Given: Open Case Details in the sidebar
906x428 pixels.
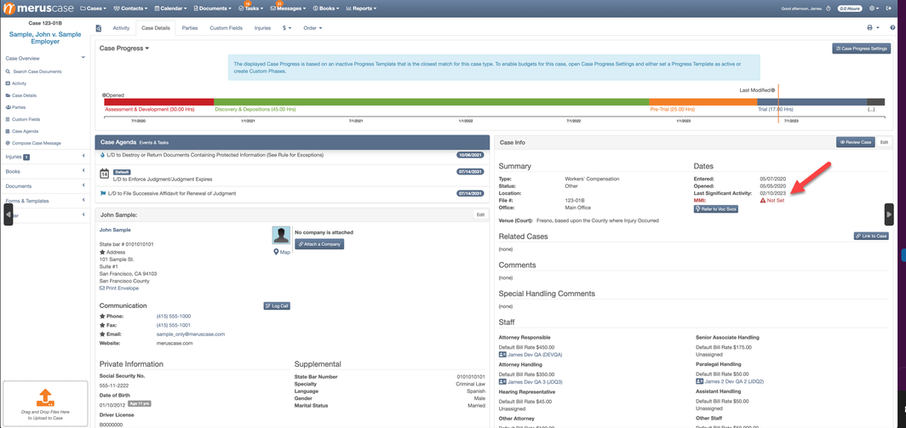Looking at the screenshot, I should coord(24,95).
